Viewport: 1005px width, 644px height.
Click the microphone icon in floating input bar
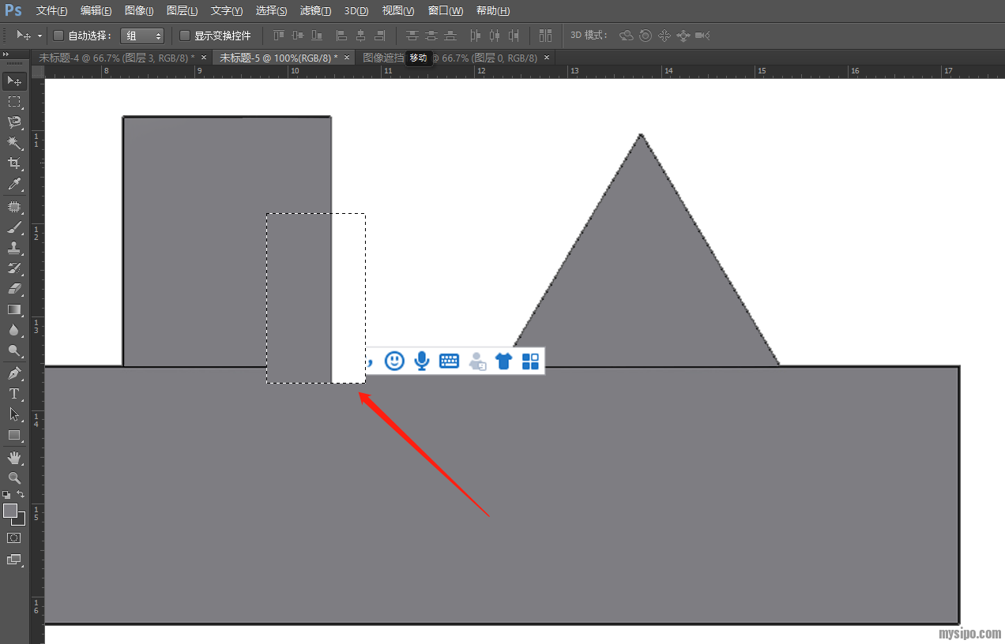422,361
